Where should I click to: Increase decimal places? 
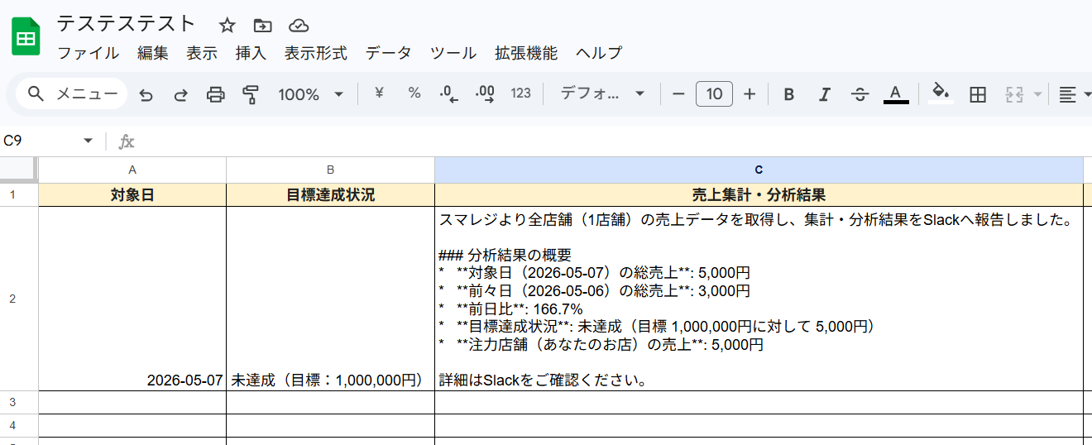coord(485,93)
